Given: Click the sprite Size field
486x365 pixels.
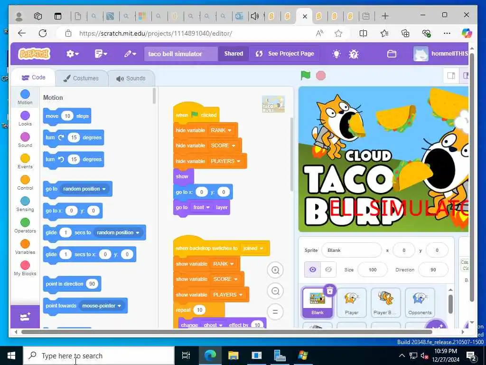Looking at the screenshot, I should pos(372,270).
